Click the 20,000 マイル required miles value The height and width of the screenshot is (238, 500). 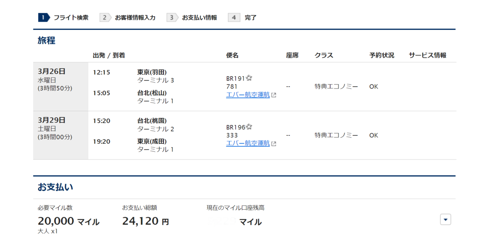click(68, 221)
